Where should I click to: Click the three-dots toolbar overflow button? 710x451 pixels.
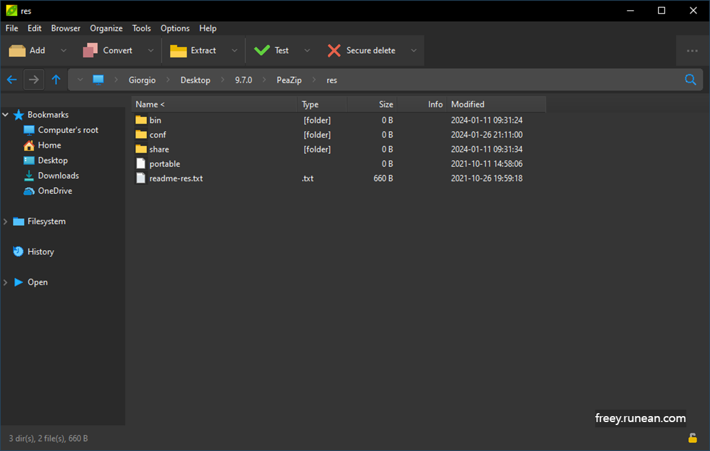(x=692, y=51)
